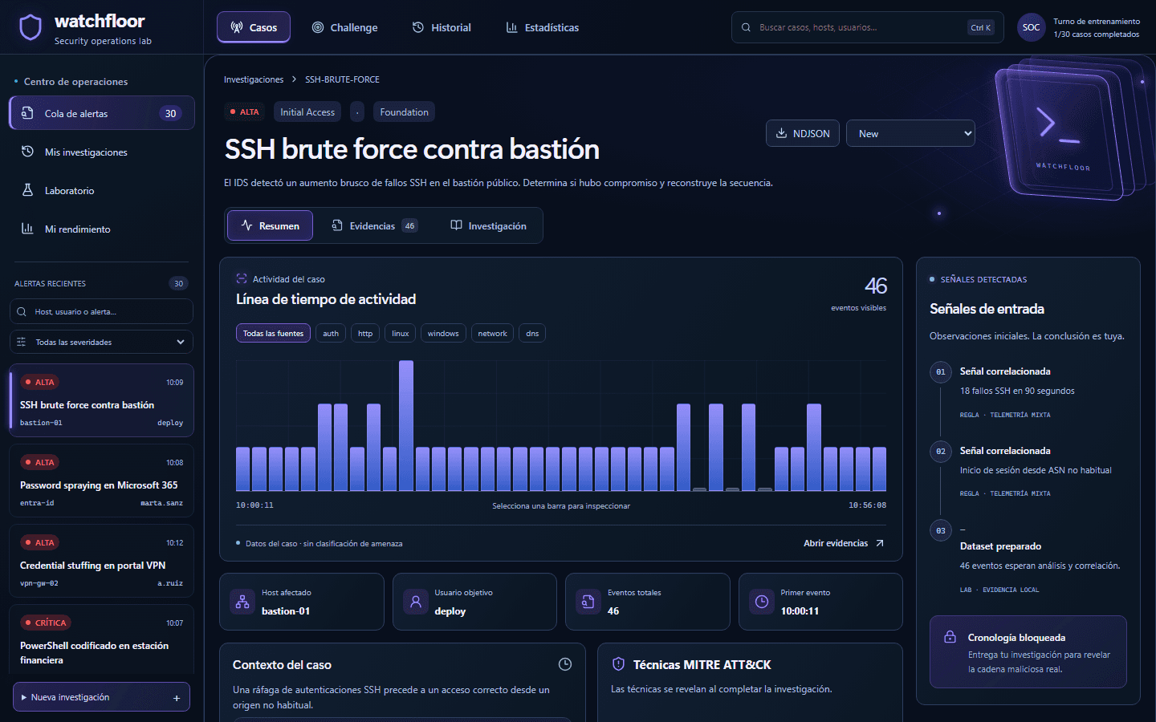Open the Resumen tab
Viewport: 1156px width, 722px height.
[x=270, y=225]
